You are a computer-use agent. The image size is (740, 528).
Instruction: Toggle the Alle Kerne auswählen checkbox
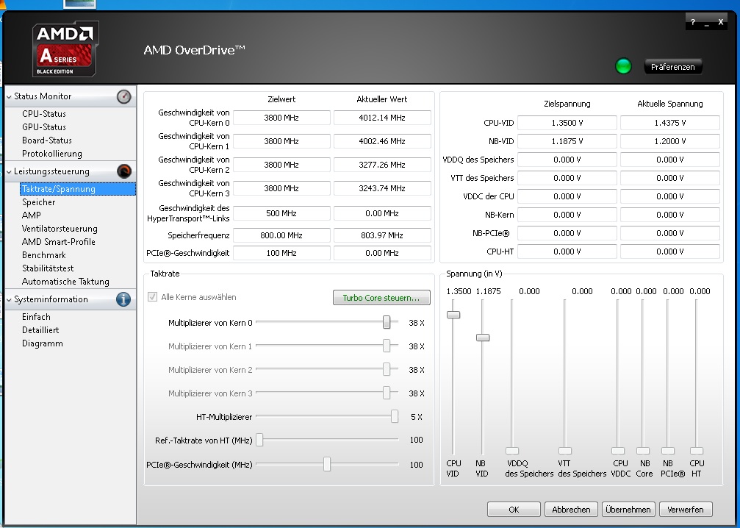[152, 297]
